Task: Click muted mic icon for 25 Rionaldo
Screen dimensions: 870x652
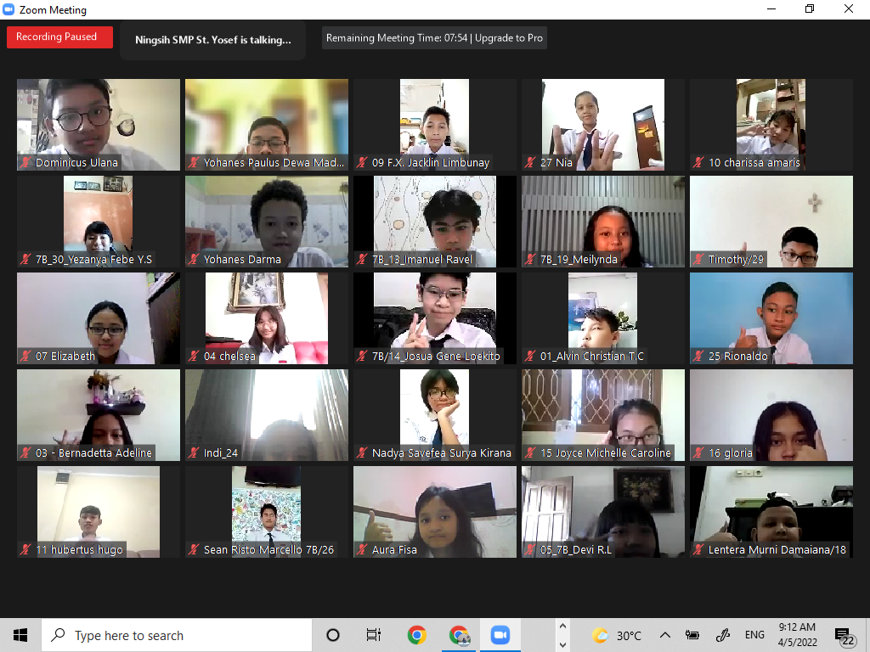Action: tap(698, 356)
